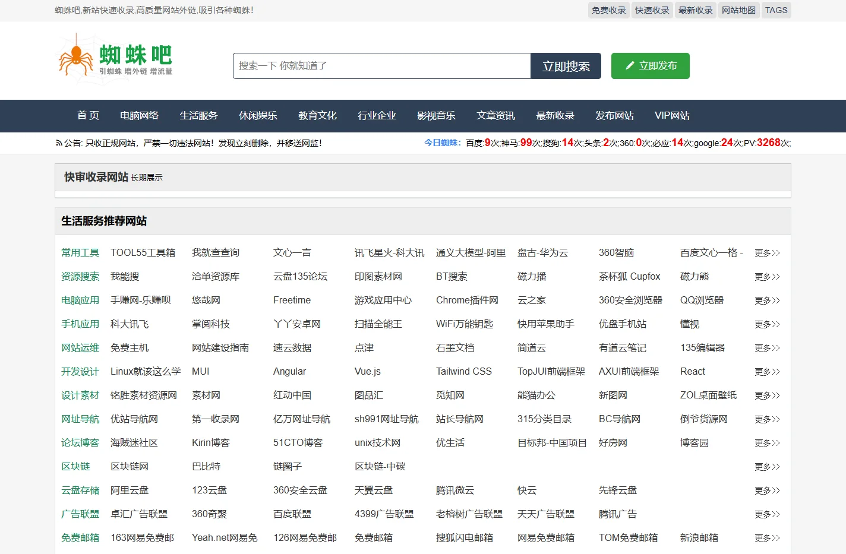Open the QQ浏览器 link
Viewport: 846px width, 554px height.
(x=702, y=300)
